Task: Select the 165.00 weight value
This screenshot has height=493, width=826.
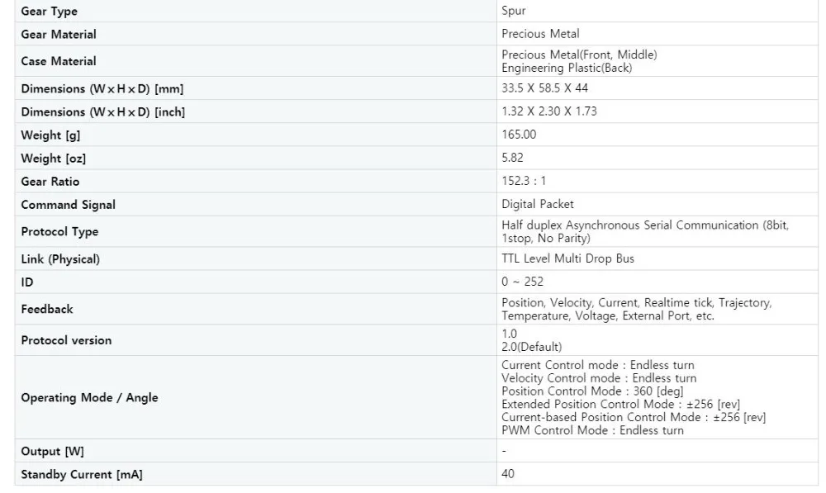Action: point(519,135)
